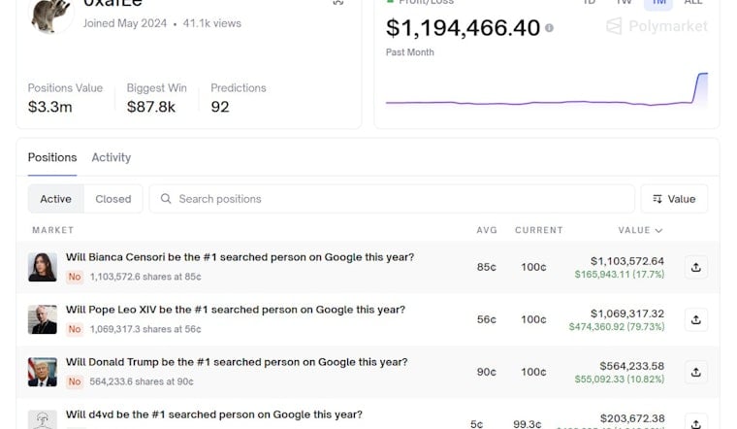
Task: Click the $55,092.33 (10.82%) gain
Action: tap(620, 379)
